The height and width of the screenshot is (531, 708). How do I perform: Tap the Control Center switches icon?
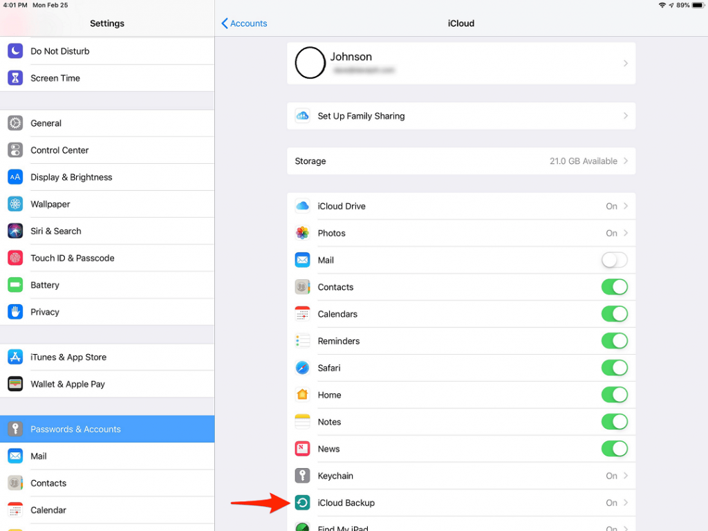point(15,150)
